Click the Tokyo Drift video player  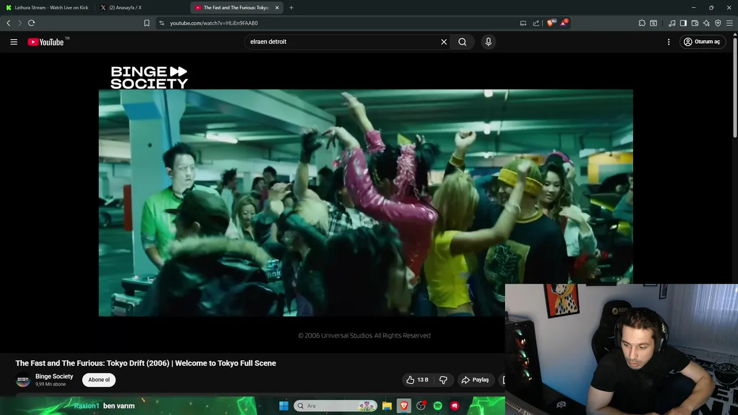coord(366,202)
